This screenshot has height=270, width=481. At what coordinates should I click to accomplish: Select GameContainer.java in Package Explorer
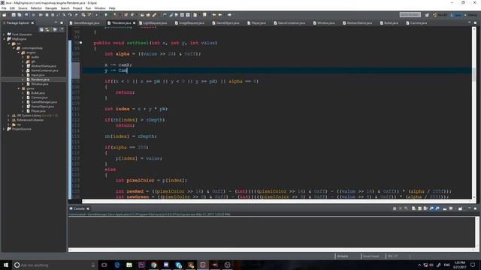point(44,70)
